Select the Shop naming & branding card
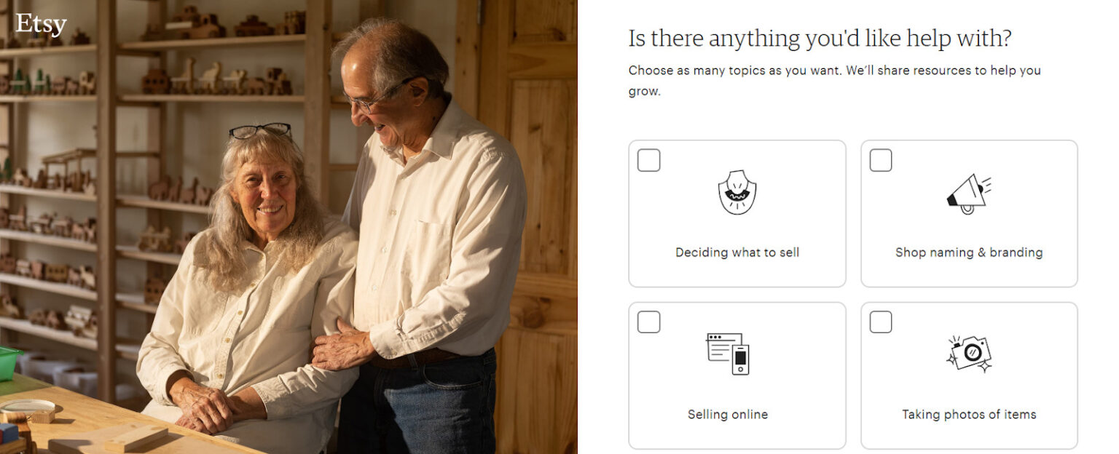 pyautogui.click(x=969, y=212)
